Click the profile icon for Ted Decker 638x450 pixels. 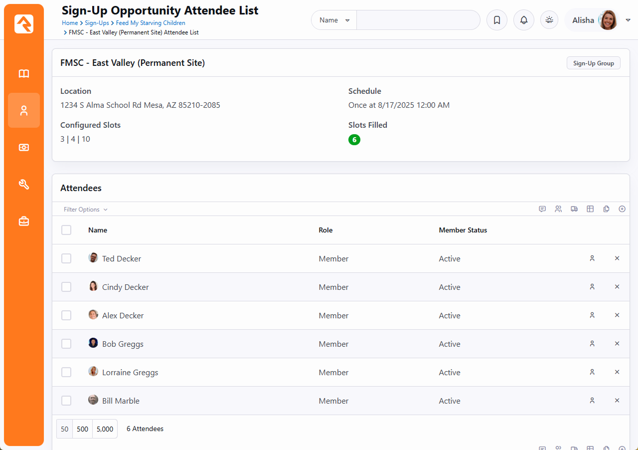coord(592,258)
